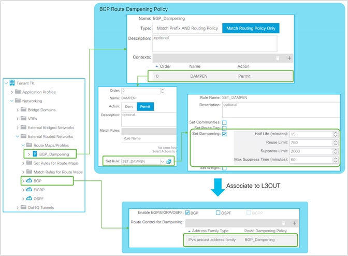Click the Reuse Limit value field
The image size is (348, 256).
(311, 143)
